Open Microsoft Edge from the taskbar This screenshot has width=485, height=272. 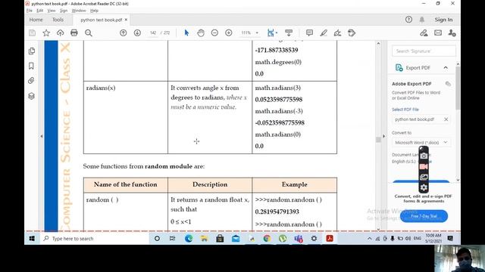click(x=189, y=239)
